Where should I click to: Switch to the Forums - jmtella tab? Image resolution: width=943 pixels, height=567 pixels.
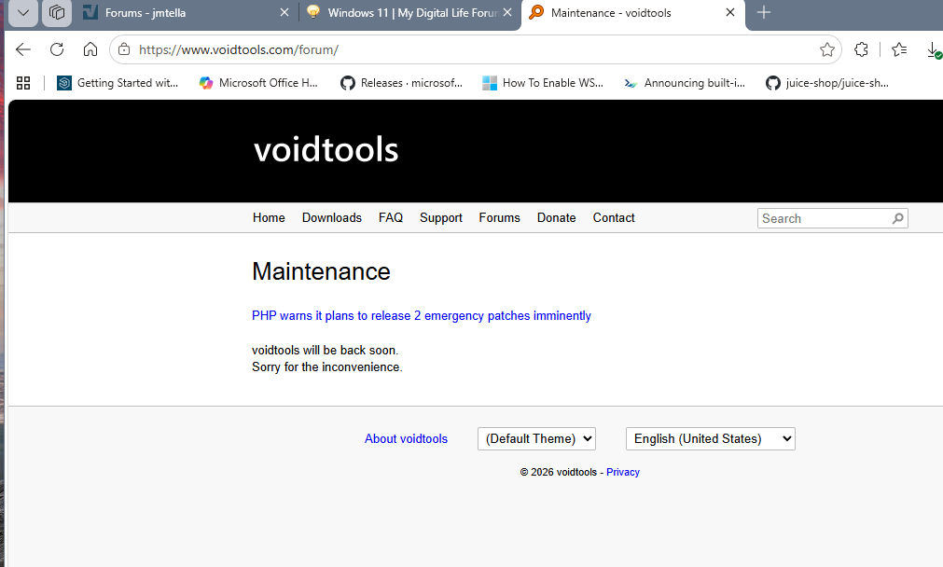tap(187, 13)
